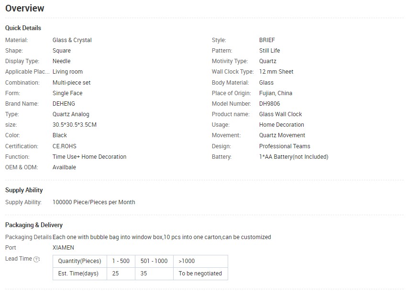Click the Overview heading
Image resolution: width=408 pixels, height=296 pixels.
click(25, 8)
